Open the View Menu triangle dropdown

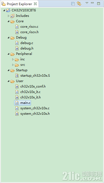point(87,3)
